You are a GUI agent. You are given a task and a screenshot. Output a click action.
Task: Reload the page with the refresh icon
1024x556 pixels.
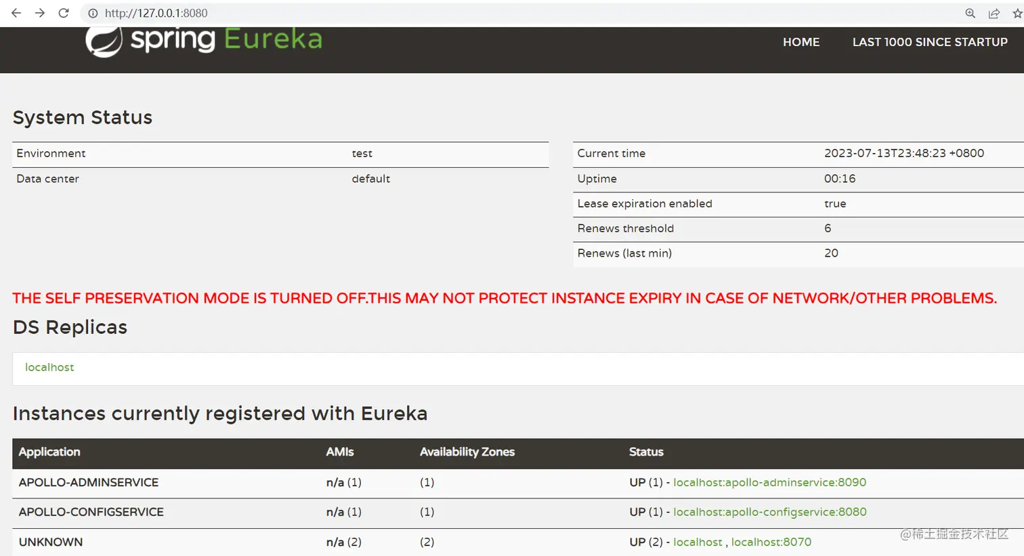pyautogui.click(x=64, y=13)
